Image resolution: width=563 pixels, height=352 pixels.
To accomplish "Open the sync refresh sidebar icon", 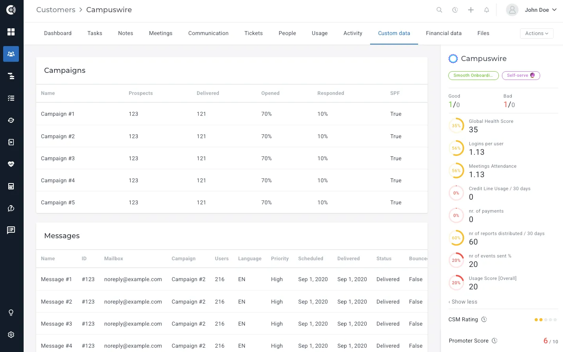I will (x=11, y=120).
